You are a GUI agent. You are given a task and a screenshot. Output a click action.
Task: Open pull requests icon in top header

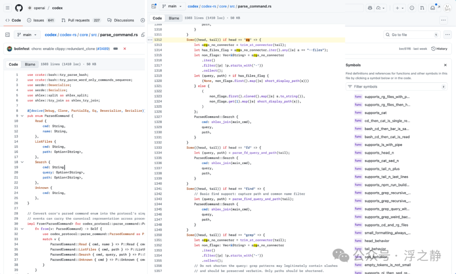click(422, 8)
